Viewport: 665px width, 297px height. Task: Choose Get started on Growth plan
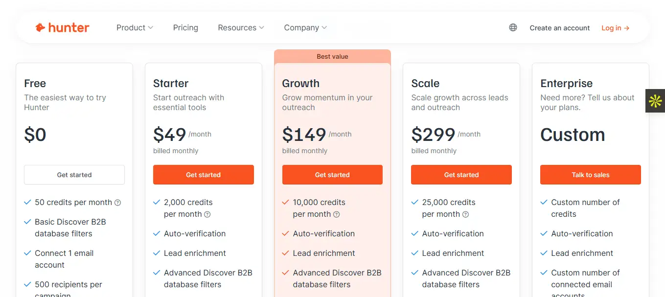332,175
